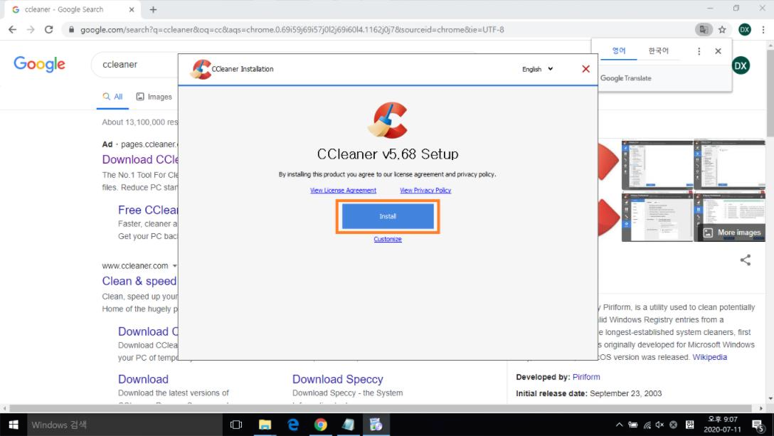Select the 한국어 tab in Translate popup
The image size is (774, 436).
click(658, 50)
